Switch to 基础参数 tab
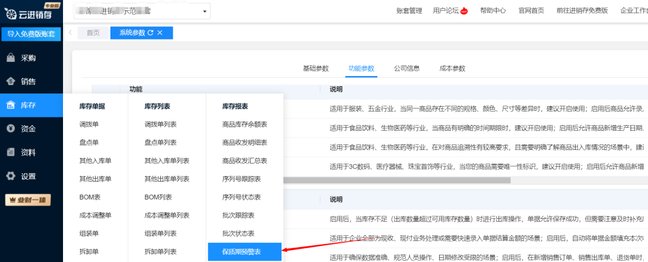Screen dimensions: 648x262 click(x=316, y=68)
